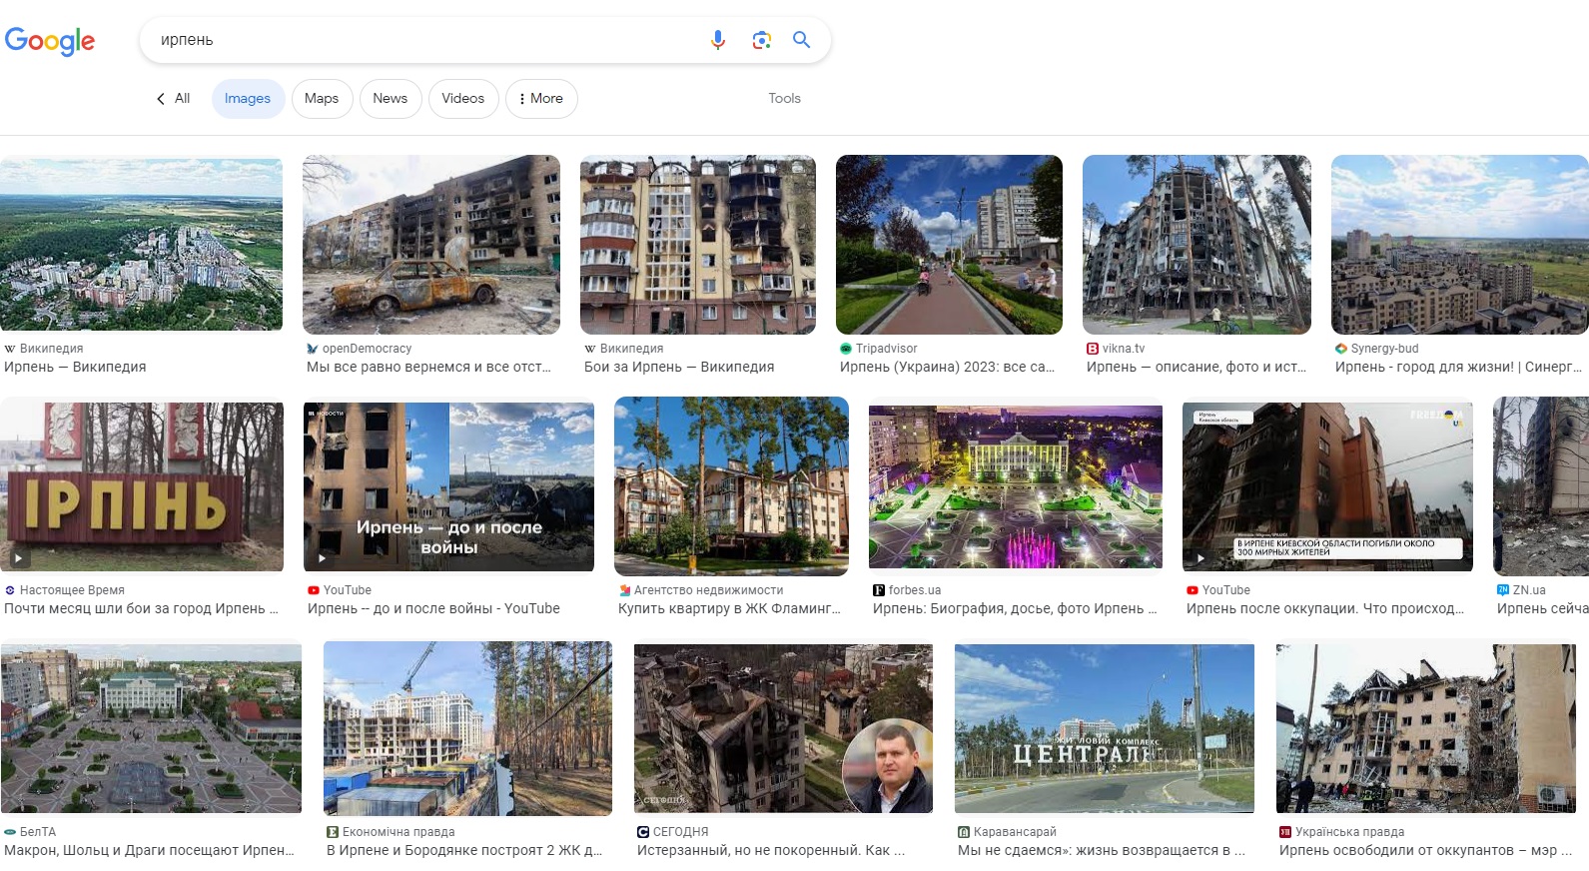Screen dimensions: 1589x871
Task: Open the aerial Wikipedia city thumbnail
Action: coord(141,245)
